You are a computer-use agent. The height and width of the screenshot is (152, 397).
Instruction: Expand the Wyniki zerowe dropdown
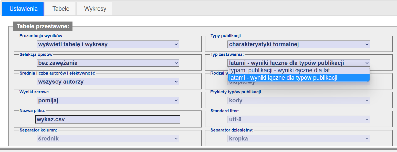(x=108, y=100)
